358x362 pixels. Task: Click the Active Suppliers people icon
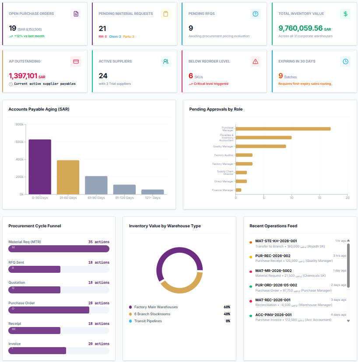click(166, 61)
